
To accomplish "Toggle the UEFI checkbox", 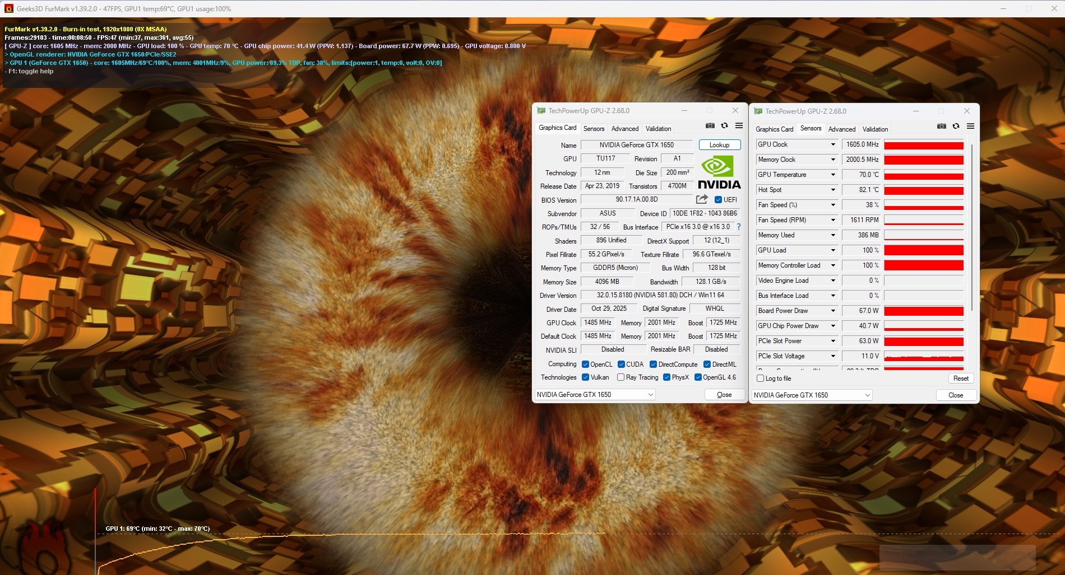I will pyautogui.click(x=718, y=200).
